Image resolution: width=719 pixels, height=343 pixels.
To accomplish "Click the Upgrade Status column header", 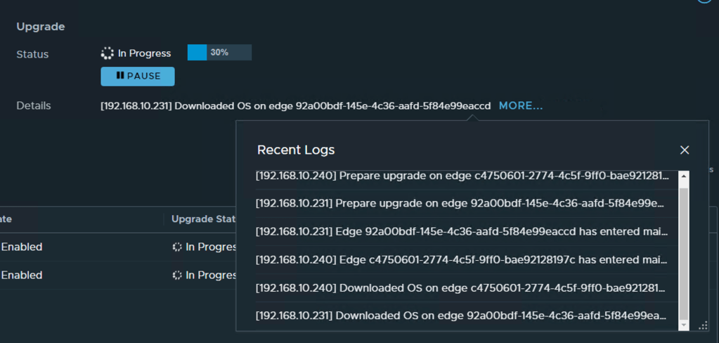I will (x=202, y=219).
